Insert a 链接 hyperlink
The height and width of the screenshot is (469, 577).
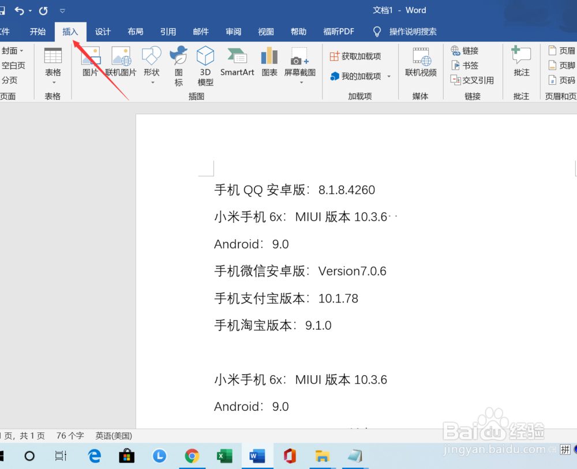point(464,51)
